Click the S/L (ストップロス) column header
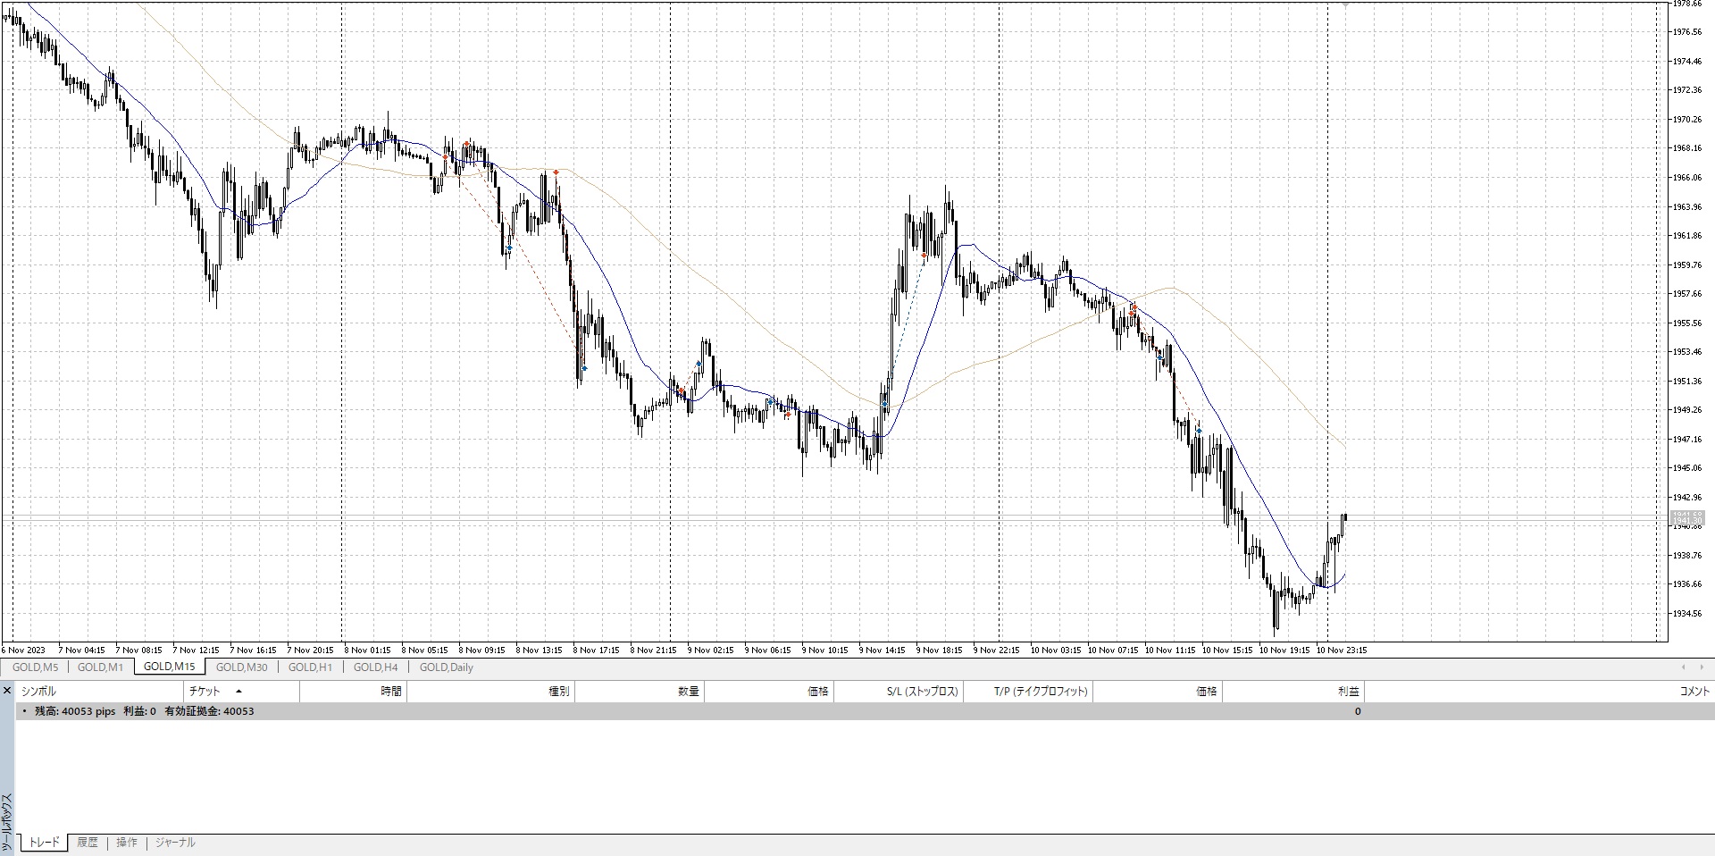This screenshot has width=1715, height=856. tap(922, 692)
